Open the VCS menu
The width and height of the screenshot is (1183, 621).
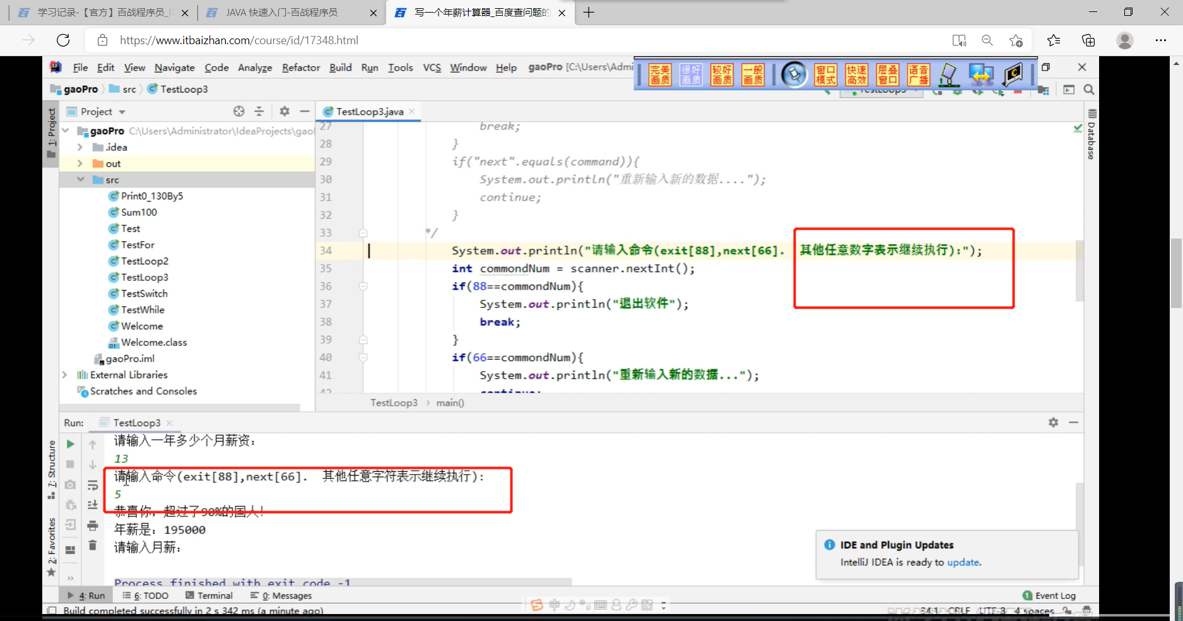click(432, 68)
